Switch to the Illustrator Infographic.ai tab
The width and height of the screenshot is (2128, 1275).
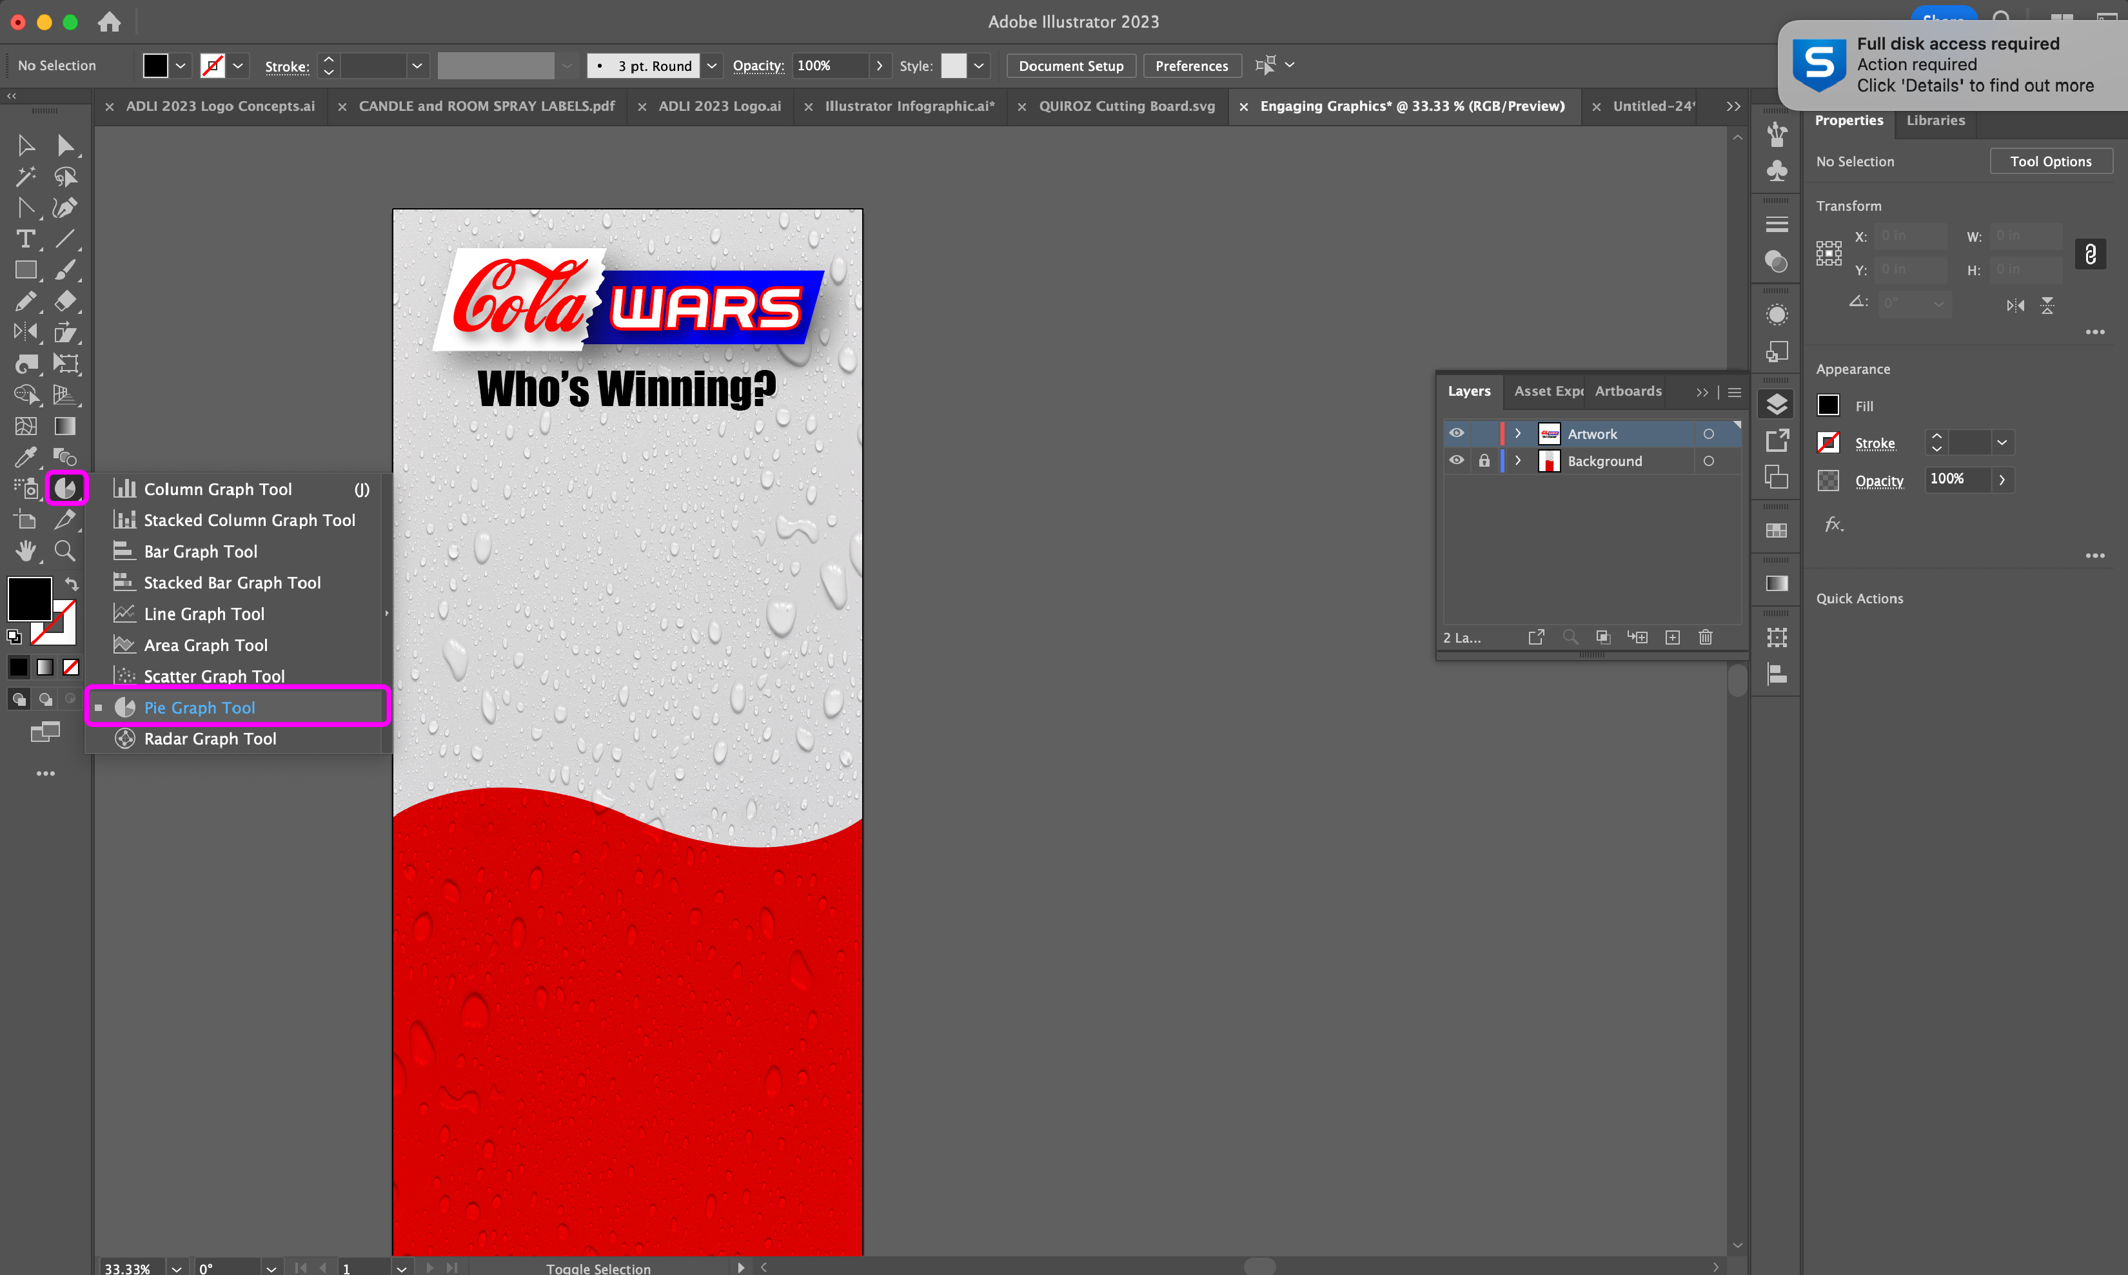909,106
